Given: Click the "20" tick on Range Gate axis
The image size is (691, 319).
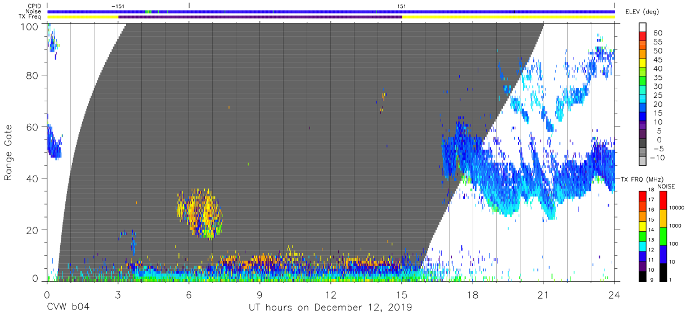Looking at the screenshot, I should point(32,230).
